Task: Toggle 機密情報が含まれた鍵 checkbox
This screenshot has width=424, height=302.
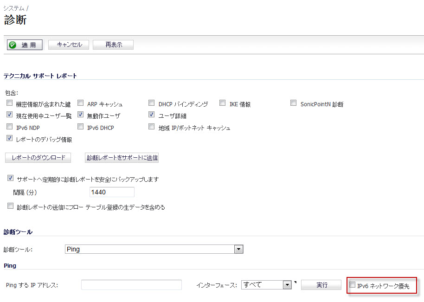Action: tap(9, 103)
